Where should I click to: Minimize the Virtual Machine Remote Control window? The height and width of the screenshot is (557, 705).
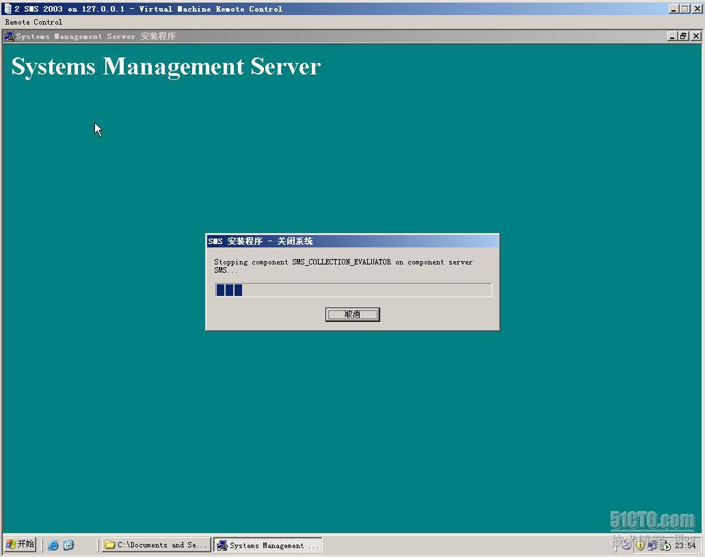coord(674,8)
